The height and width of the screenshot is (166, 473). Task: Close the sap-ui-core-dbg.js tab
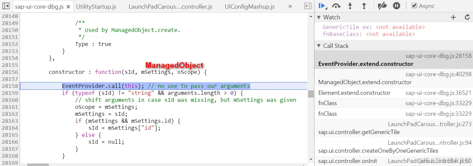[68, 7]
